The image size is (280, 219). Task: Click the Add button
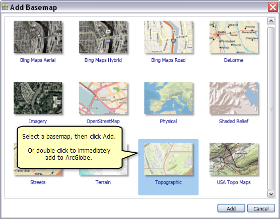click(x=231, y=208)
